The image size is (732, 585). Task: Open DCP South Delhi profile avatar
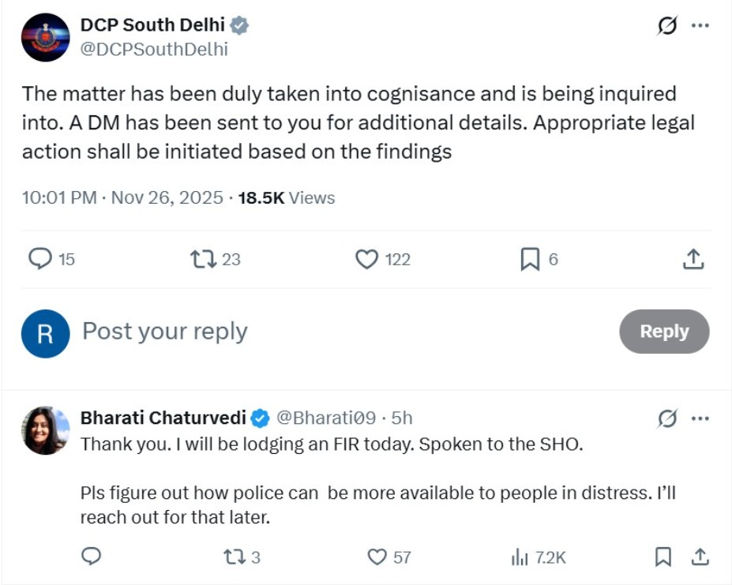click(x=45, y=37)
